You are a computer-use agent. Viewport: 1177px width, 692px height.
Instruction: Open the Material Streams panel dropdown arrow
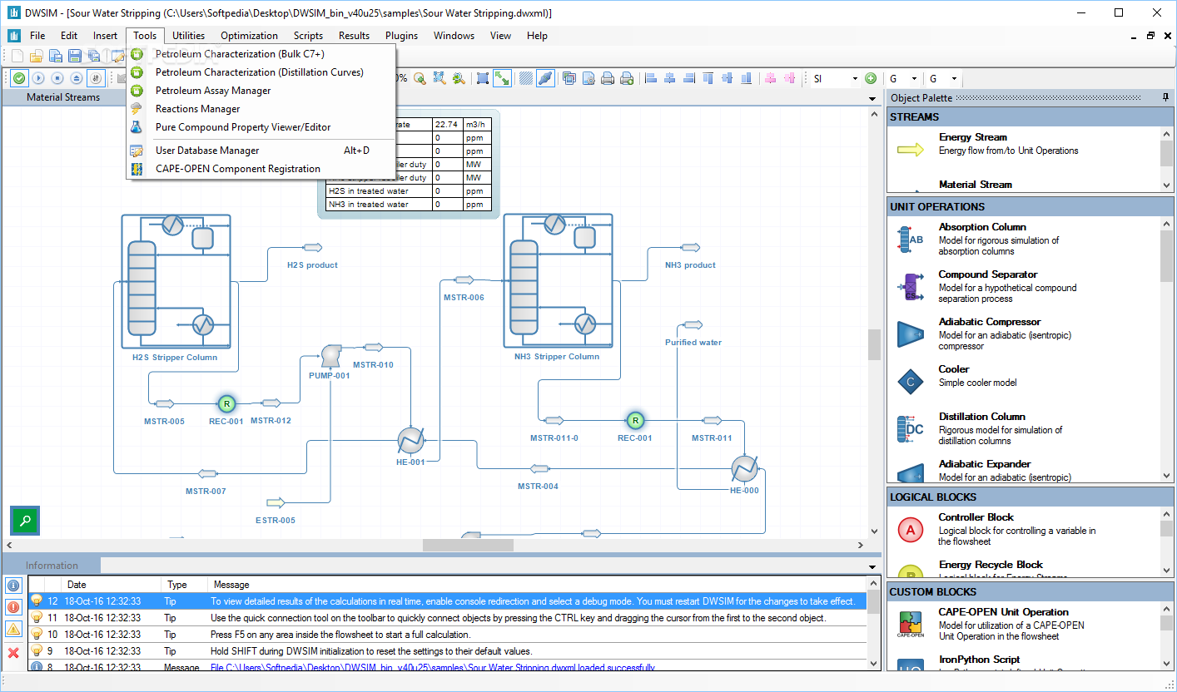(872, 98)
